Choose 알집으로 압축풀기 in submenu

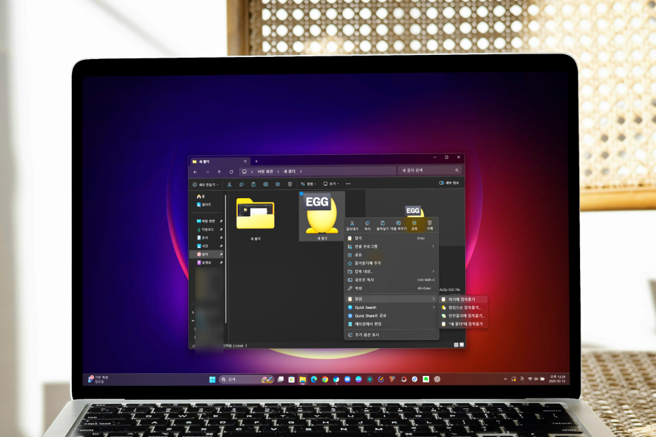tap(463, 307)
